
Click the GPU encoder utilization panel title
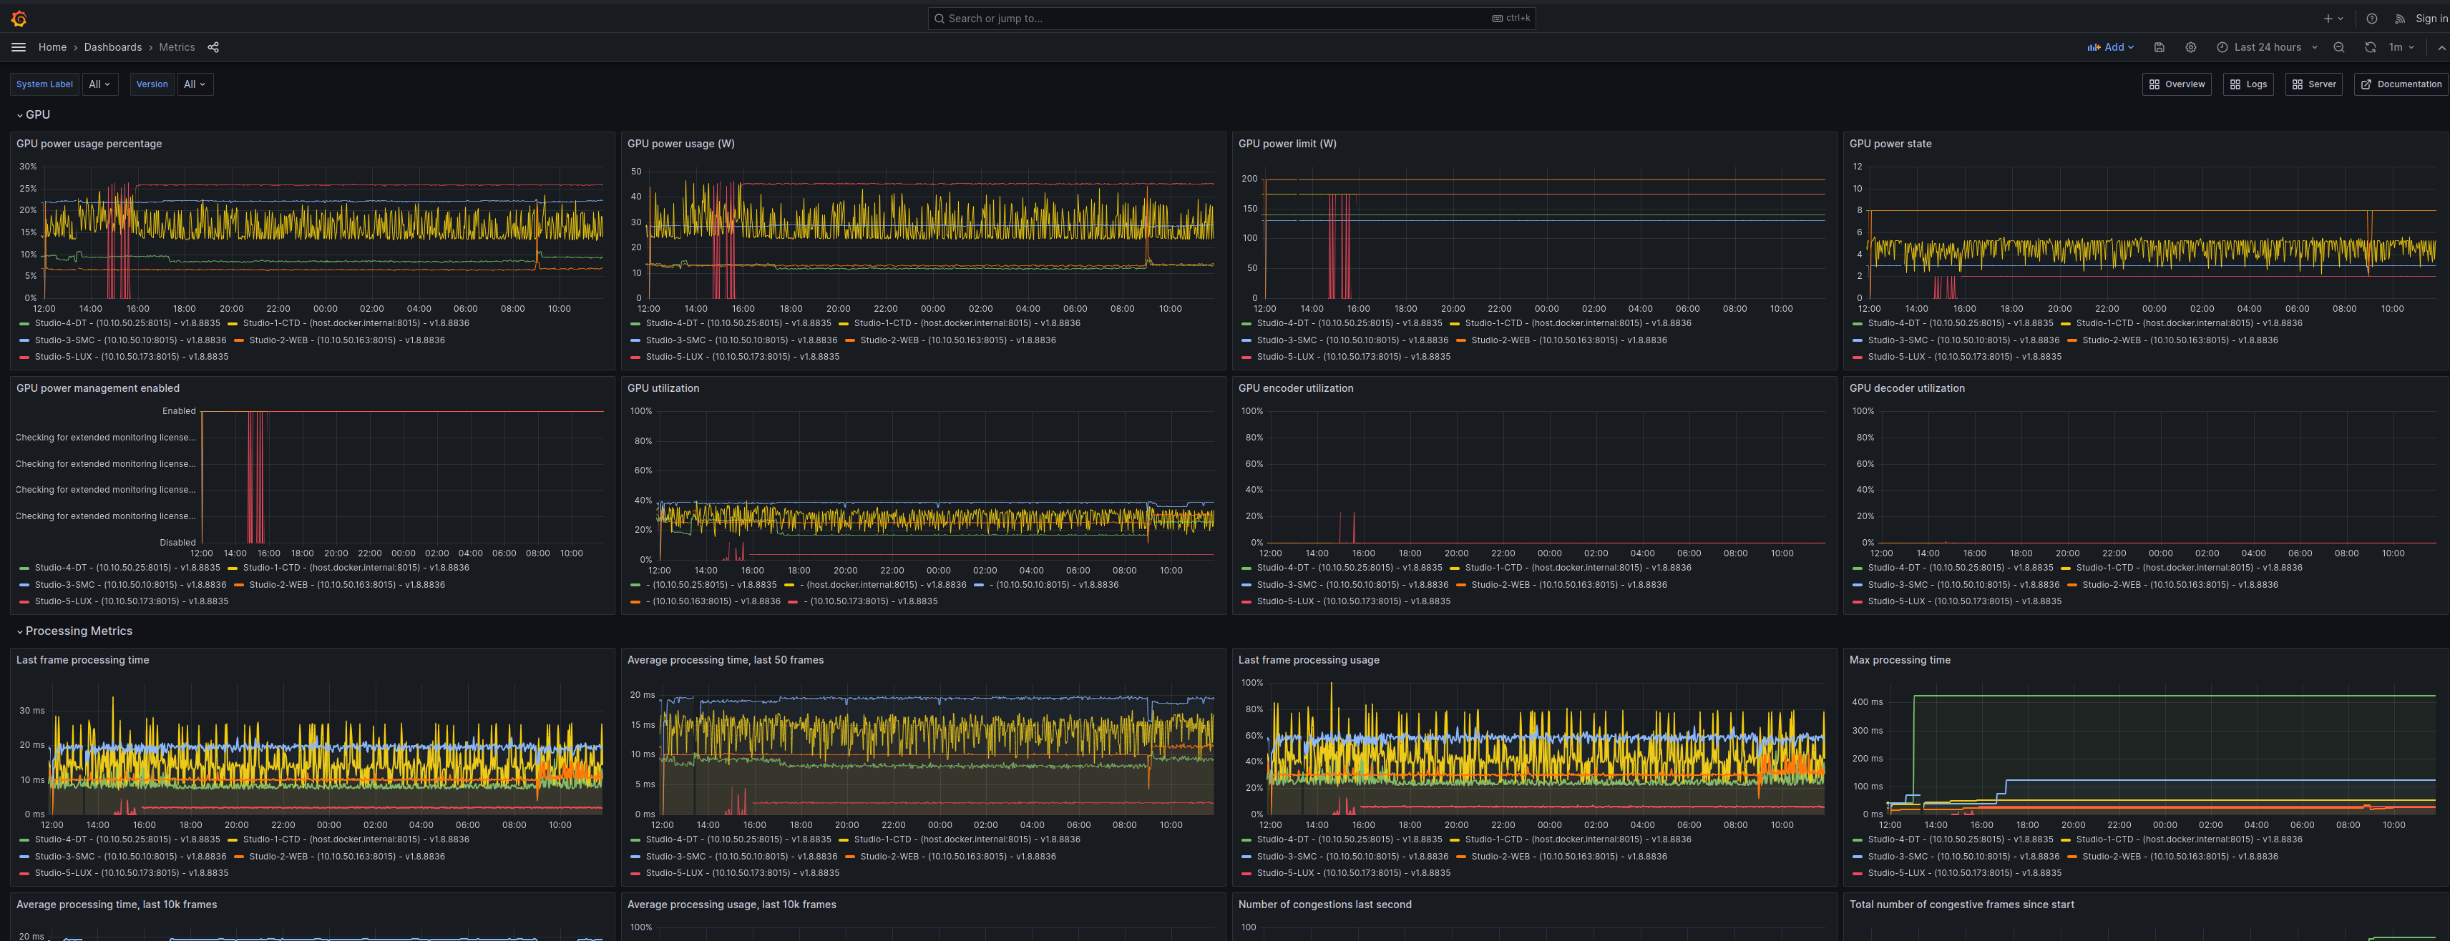pos(1295,388)
